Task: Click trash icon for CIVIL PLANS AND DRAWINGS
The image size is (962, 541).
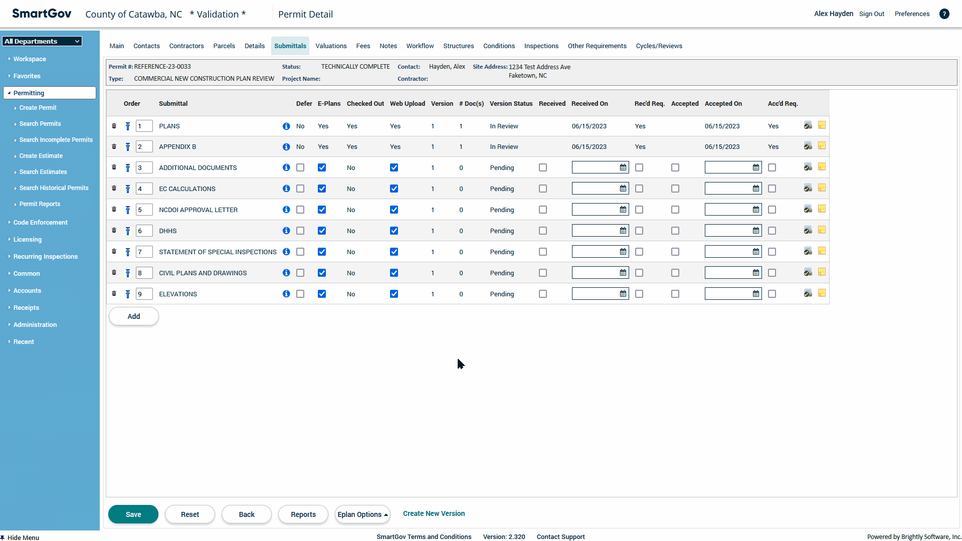Action: (114, 273)
